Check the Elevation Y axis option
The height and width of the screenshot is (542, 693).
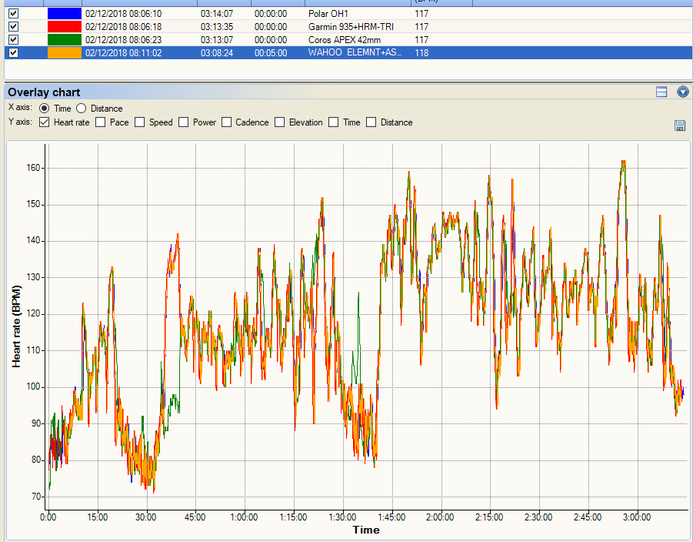[x=280, y=122]
